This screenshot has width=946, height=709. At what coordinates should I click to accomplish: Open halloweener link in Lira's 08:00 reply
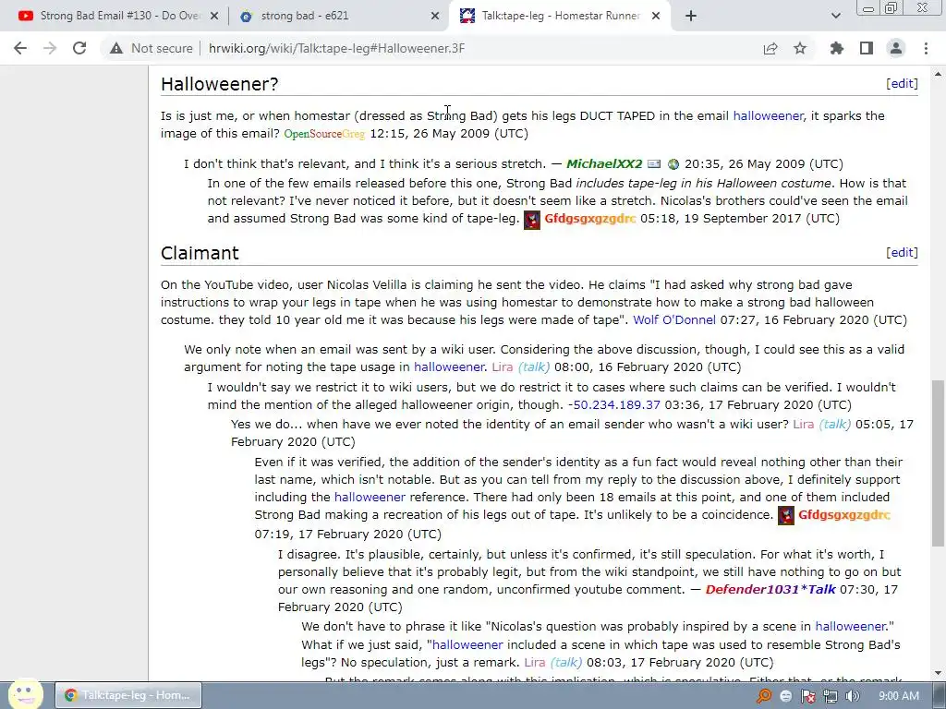coord(449,367)
